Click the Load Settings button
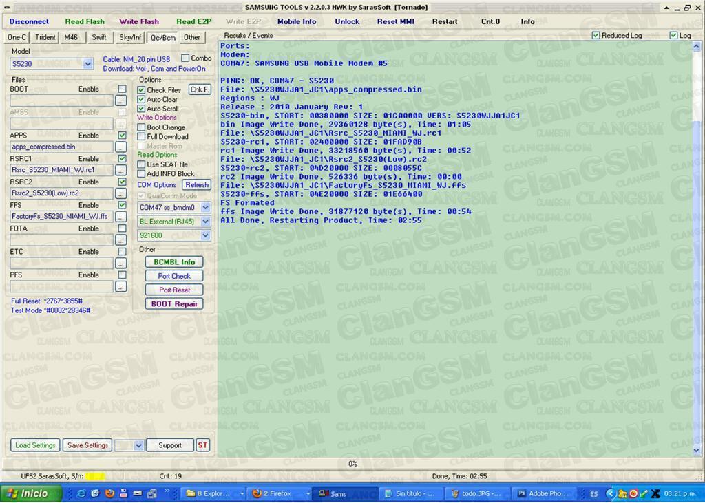Screen dimensions: 705x503 pyautogui.click(x=36, y=445)
